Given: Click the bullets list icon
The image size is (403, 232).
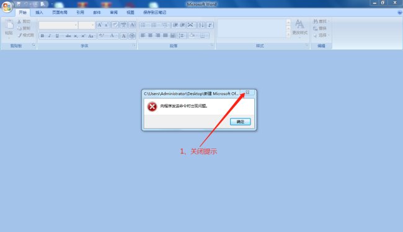Looking at the screenshot, I should (143, 25).
